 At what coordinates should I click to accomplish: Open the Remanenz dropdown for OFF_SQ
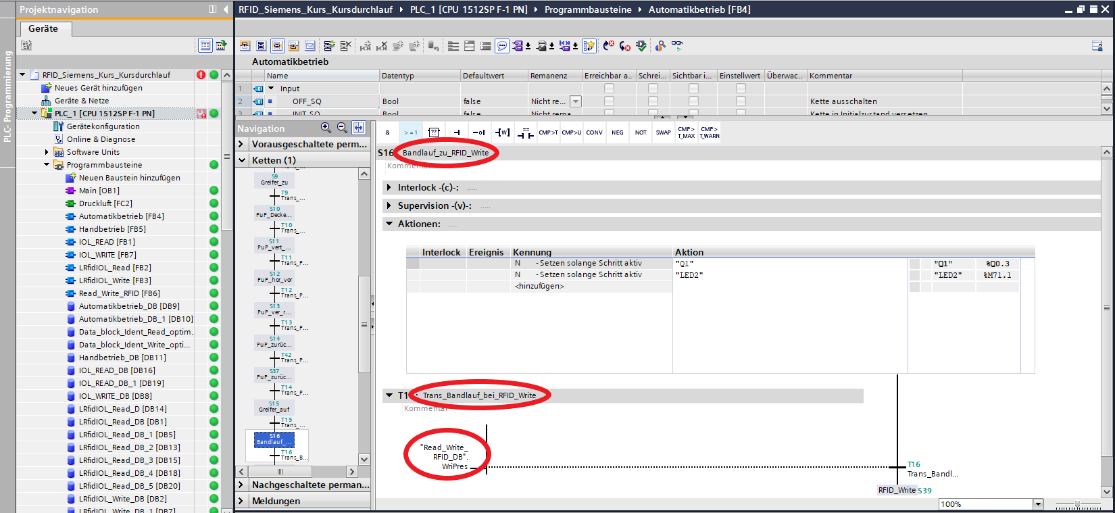[x=576, y=101]
